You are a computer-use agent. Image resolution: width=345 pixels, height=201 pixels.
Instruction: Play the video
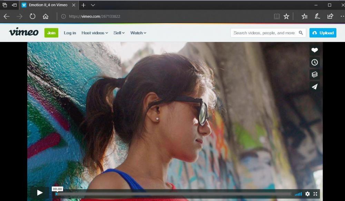(x=40, y=193)
